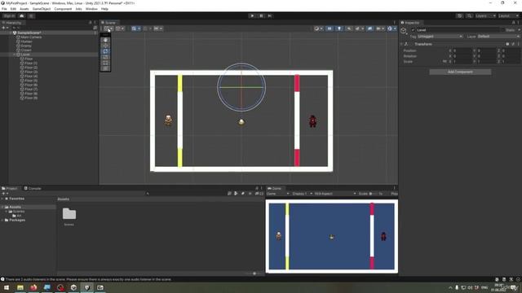Collapse the Transform component foldout

pos(401,44)
